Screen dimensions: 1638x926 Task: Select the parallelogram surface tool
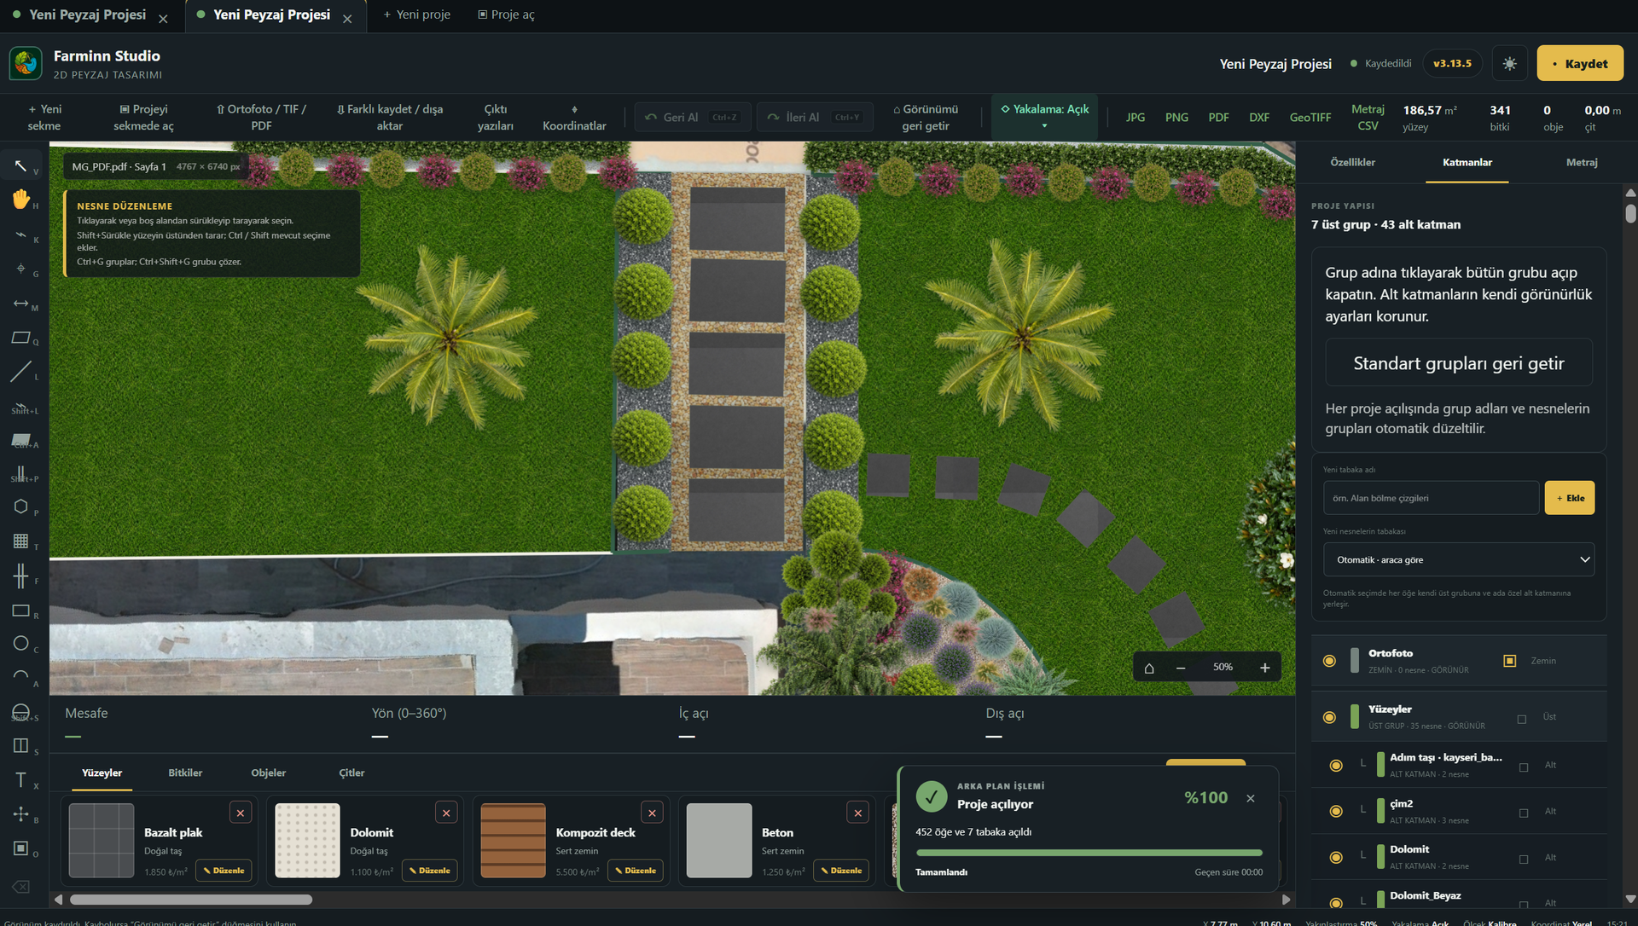[x=21, y=338]
